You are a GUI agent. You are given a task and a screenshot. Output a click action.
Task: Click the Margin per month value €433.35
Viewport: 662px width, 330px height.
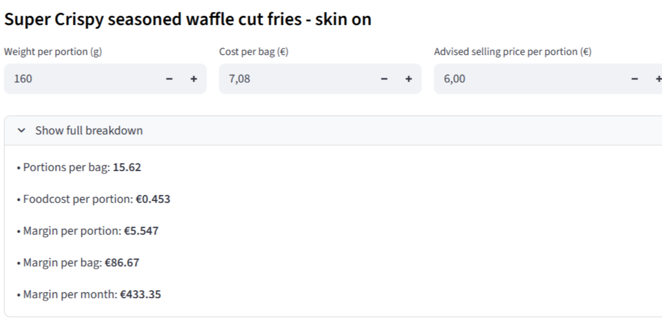point(141,294)
